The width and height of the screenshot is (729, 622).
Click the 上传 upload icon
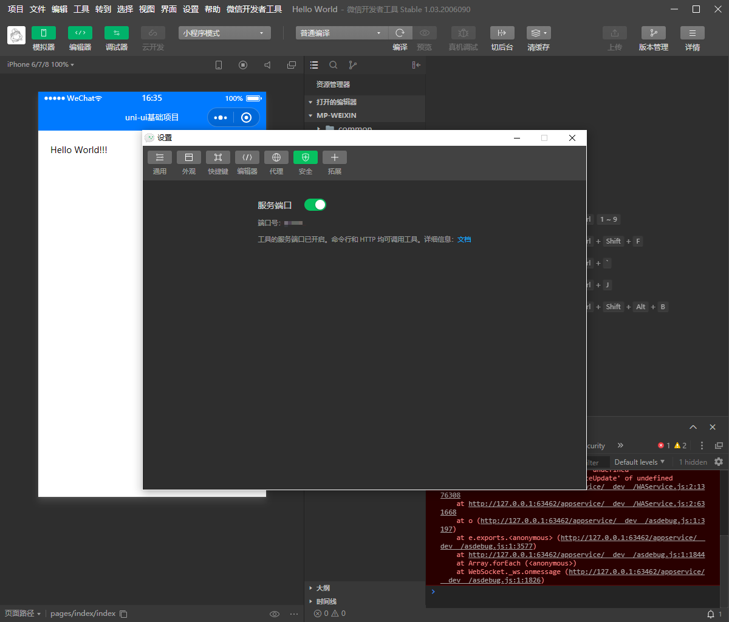pos(615,33)
